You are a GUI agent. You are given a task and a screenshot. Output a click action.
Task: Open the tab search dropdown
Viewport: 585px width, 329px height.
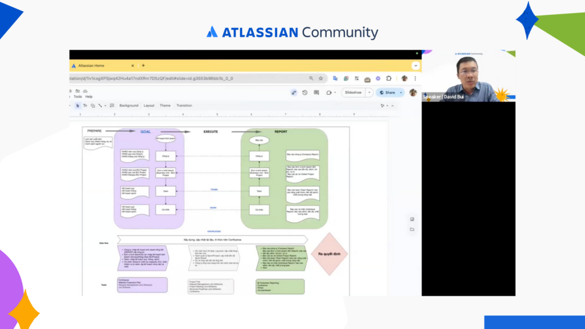[x=416, y=66]
